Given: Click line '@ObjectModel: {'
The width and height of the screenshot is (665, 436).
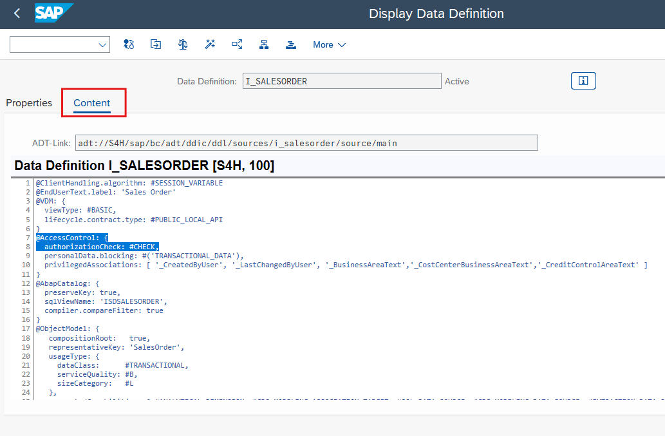Looking at the screenshot, I should pyautogui.click(x=68, y=328).
